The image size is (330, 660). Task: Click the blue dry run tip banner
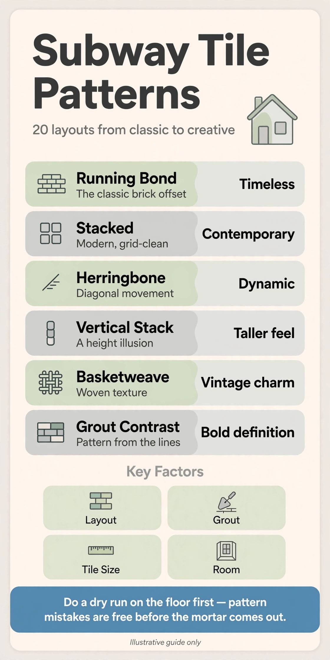[x=165, y=609]
